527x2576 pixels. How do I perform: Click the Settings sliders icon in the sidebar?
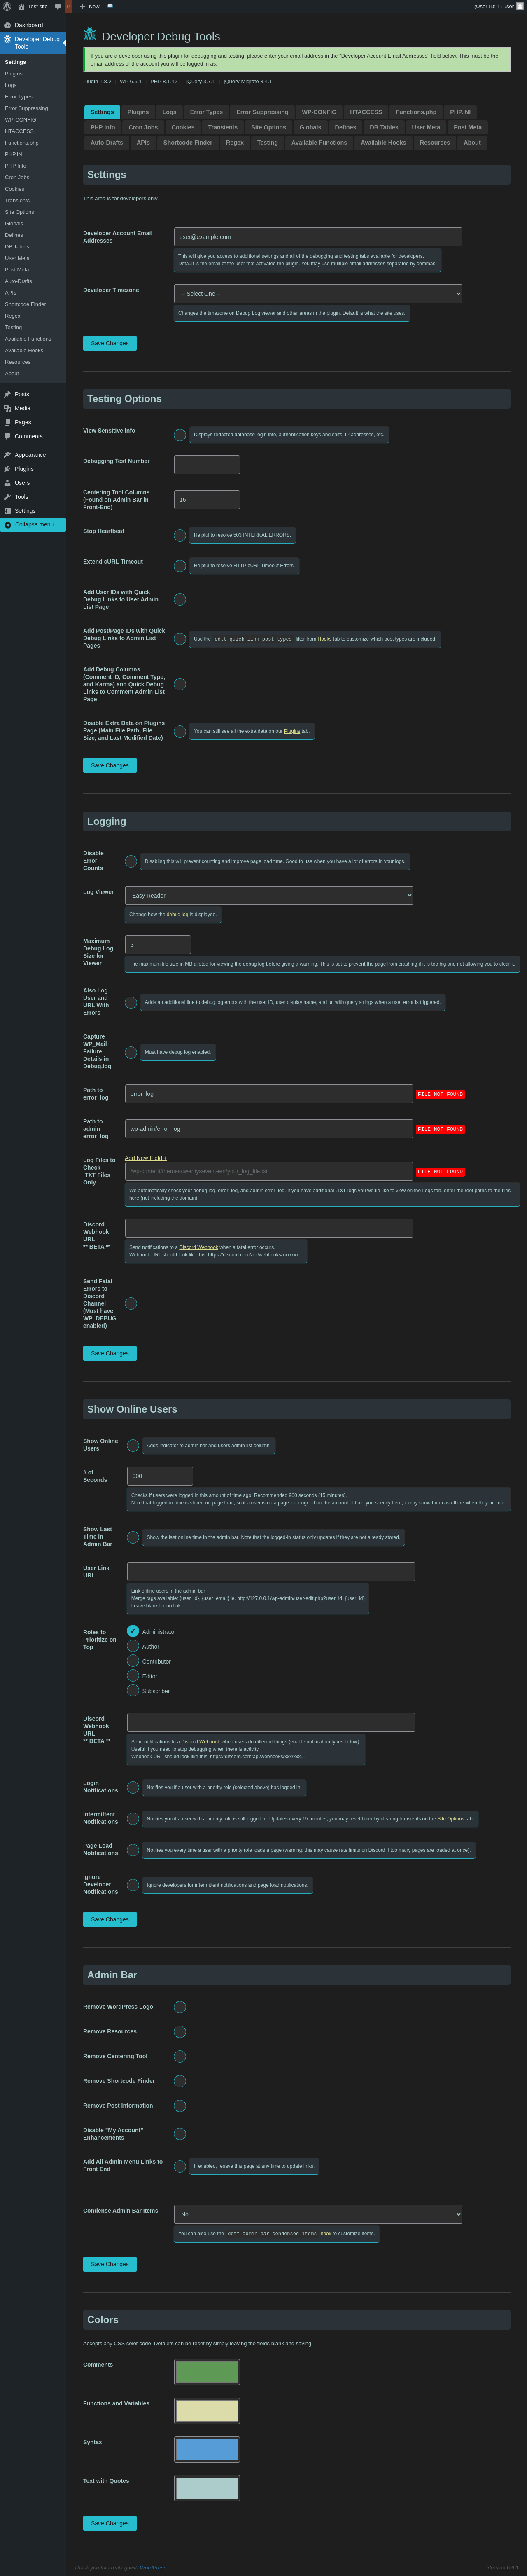point(7,511)
